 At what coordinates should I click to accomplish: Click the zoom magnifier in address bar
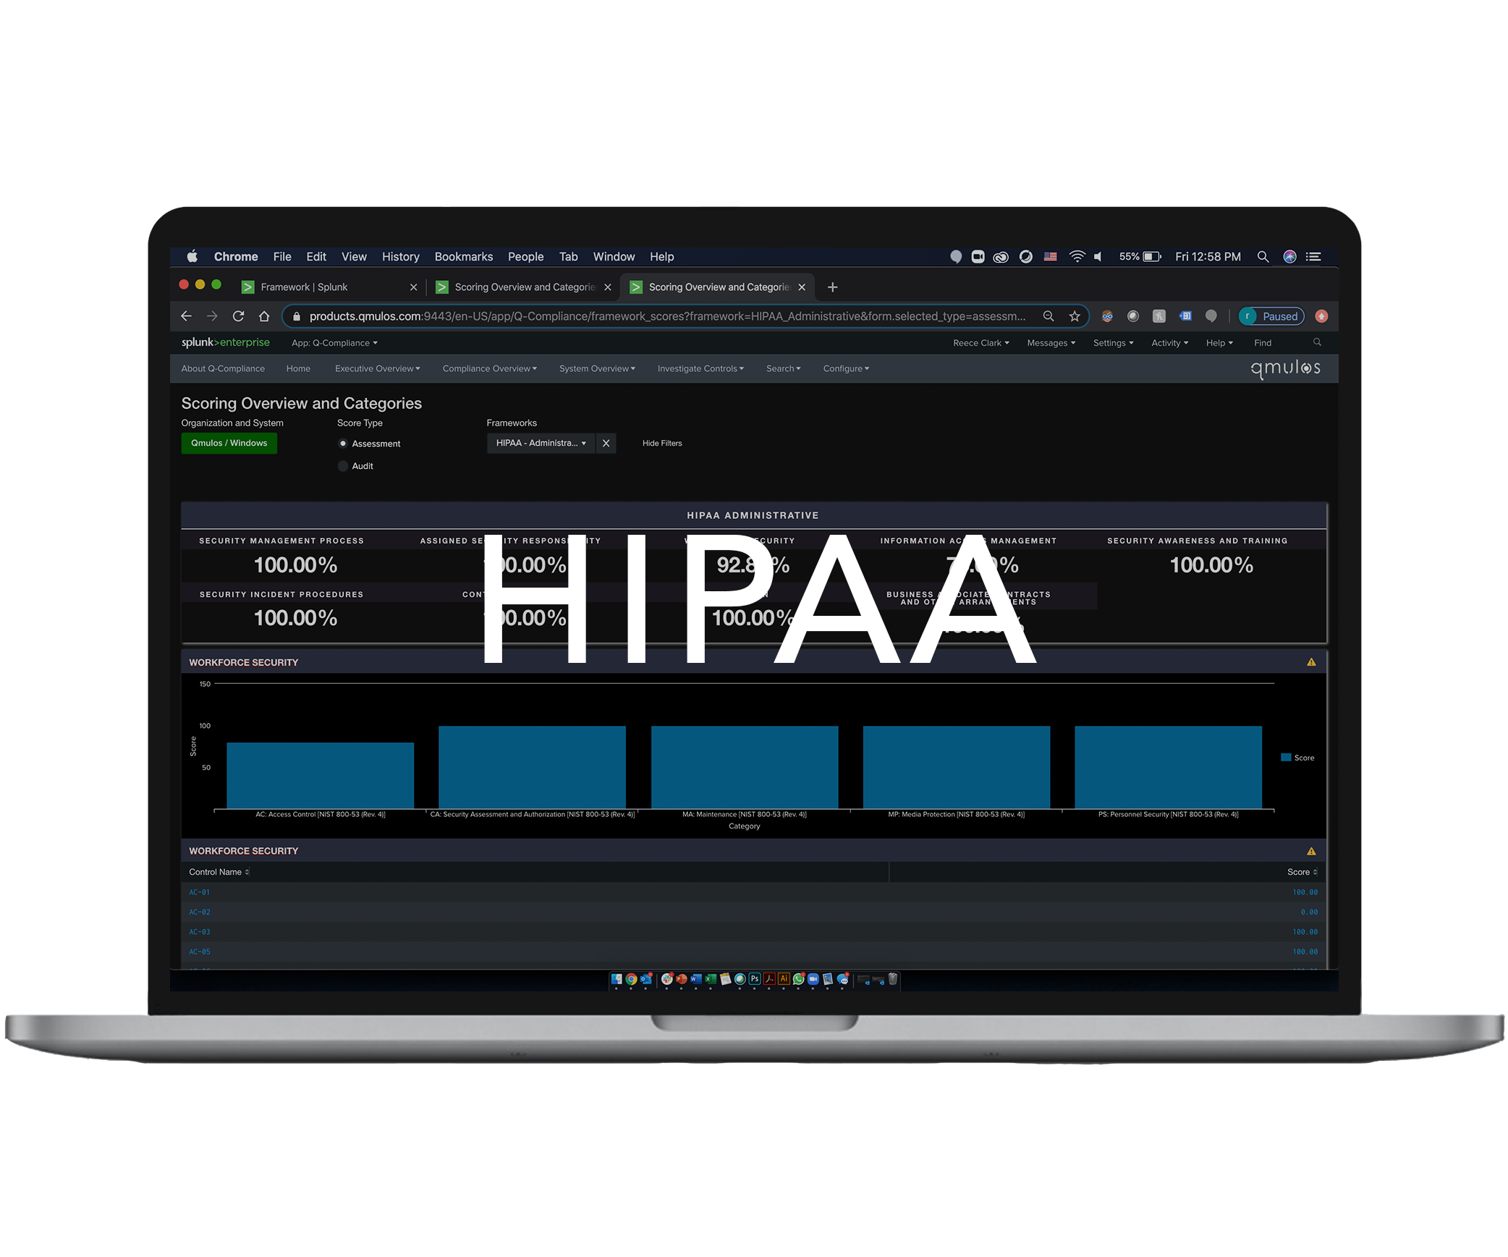point(1048,316)
